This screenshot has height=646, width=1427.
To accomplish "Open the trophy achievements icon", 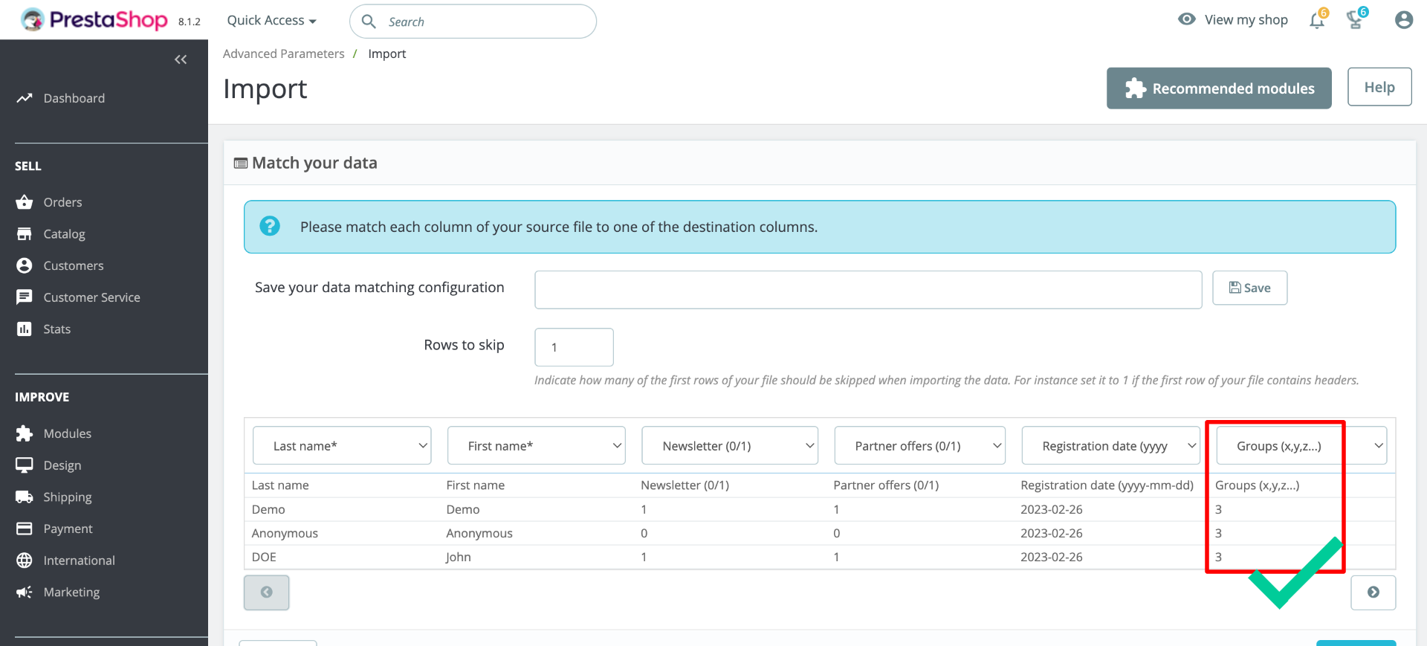I will click(1355, 20).
